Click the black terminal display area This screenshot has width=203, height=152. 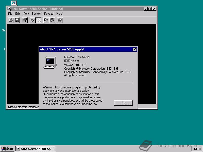point(81,35)
